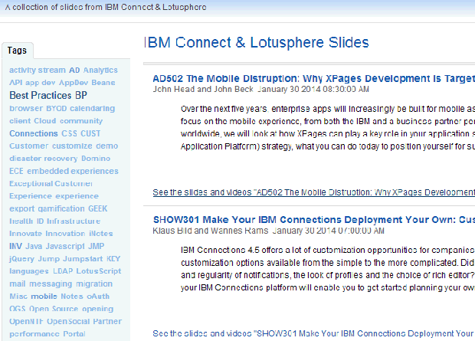Open the client tag
This screenshot has height=341, width=475.
point(20,120)
